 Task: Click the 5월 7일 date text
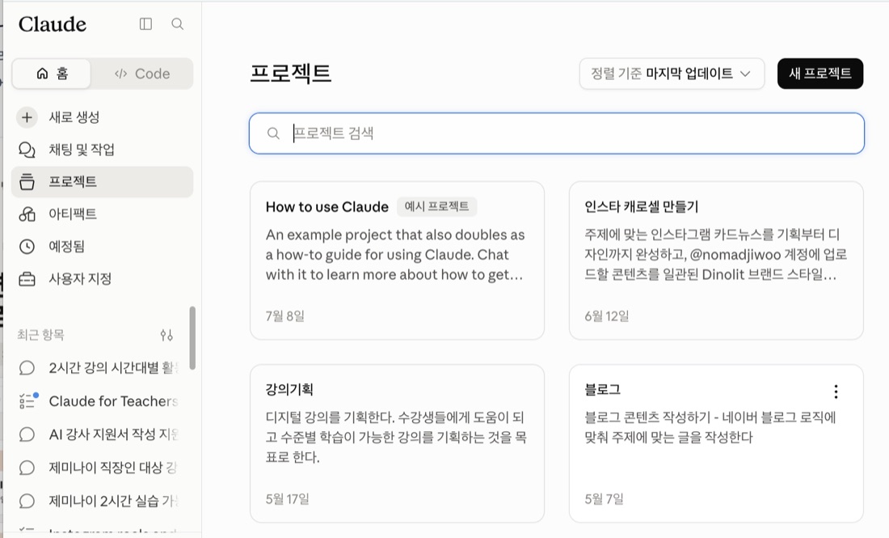click(605, 499)
